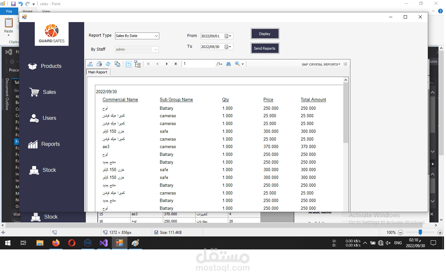This screenshot has height=278, width=446.
Task: Launch Opera from the taskbar
Action: coord(72,243)
